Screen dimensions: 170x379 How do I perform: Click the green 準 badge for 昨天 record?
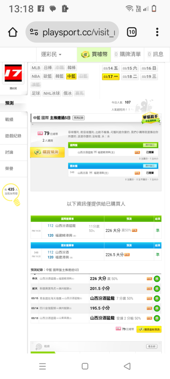157,279
